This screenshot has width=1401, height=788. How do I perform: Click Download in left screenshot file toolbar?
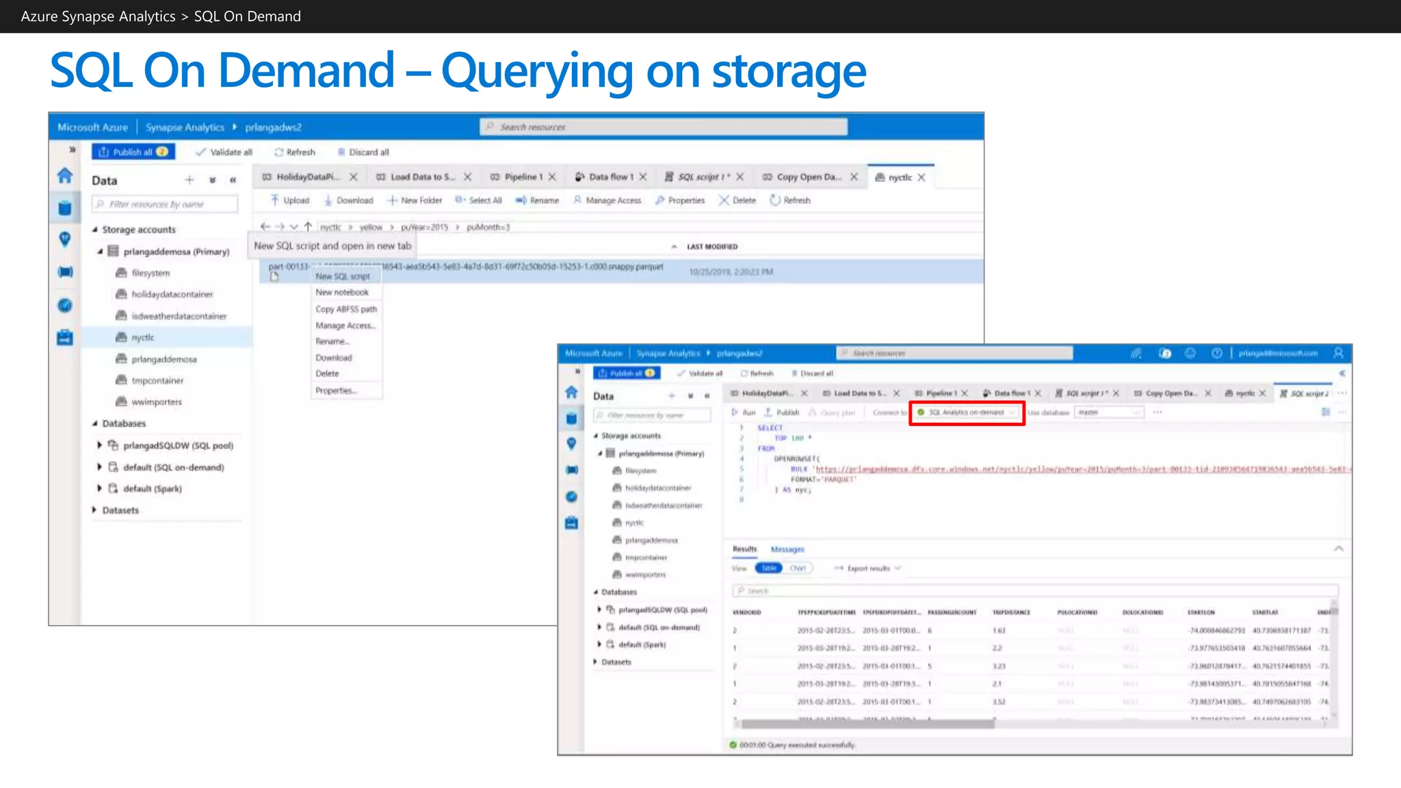click(348, 200)
